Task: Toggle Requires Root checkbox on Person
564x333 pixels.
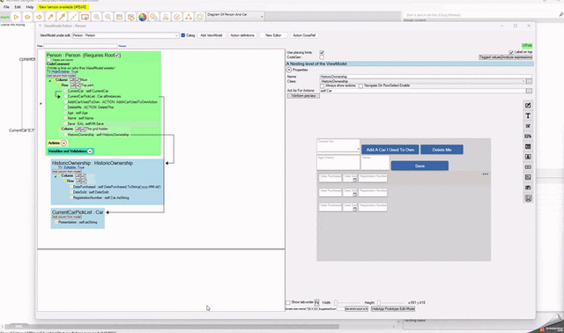Action: (117, 55)
